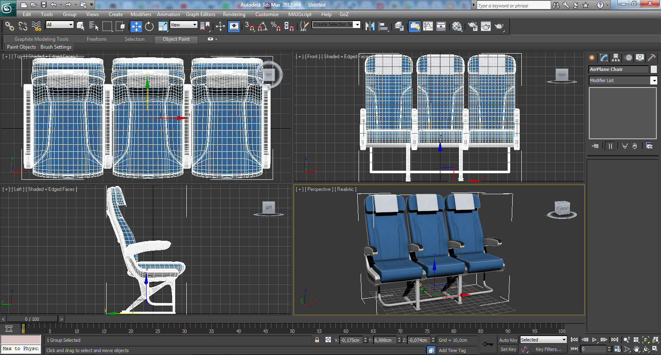Open the Key Filters dialog button
The width and height of the screenshot is (661, 355).
click(x=549, y=349)
